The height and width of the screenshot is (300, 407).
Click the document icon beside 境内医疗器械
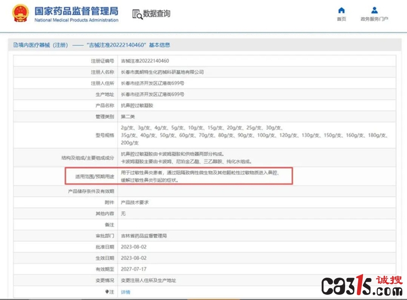(x=15, y=45)
